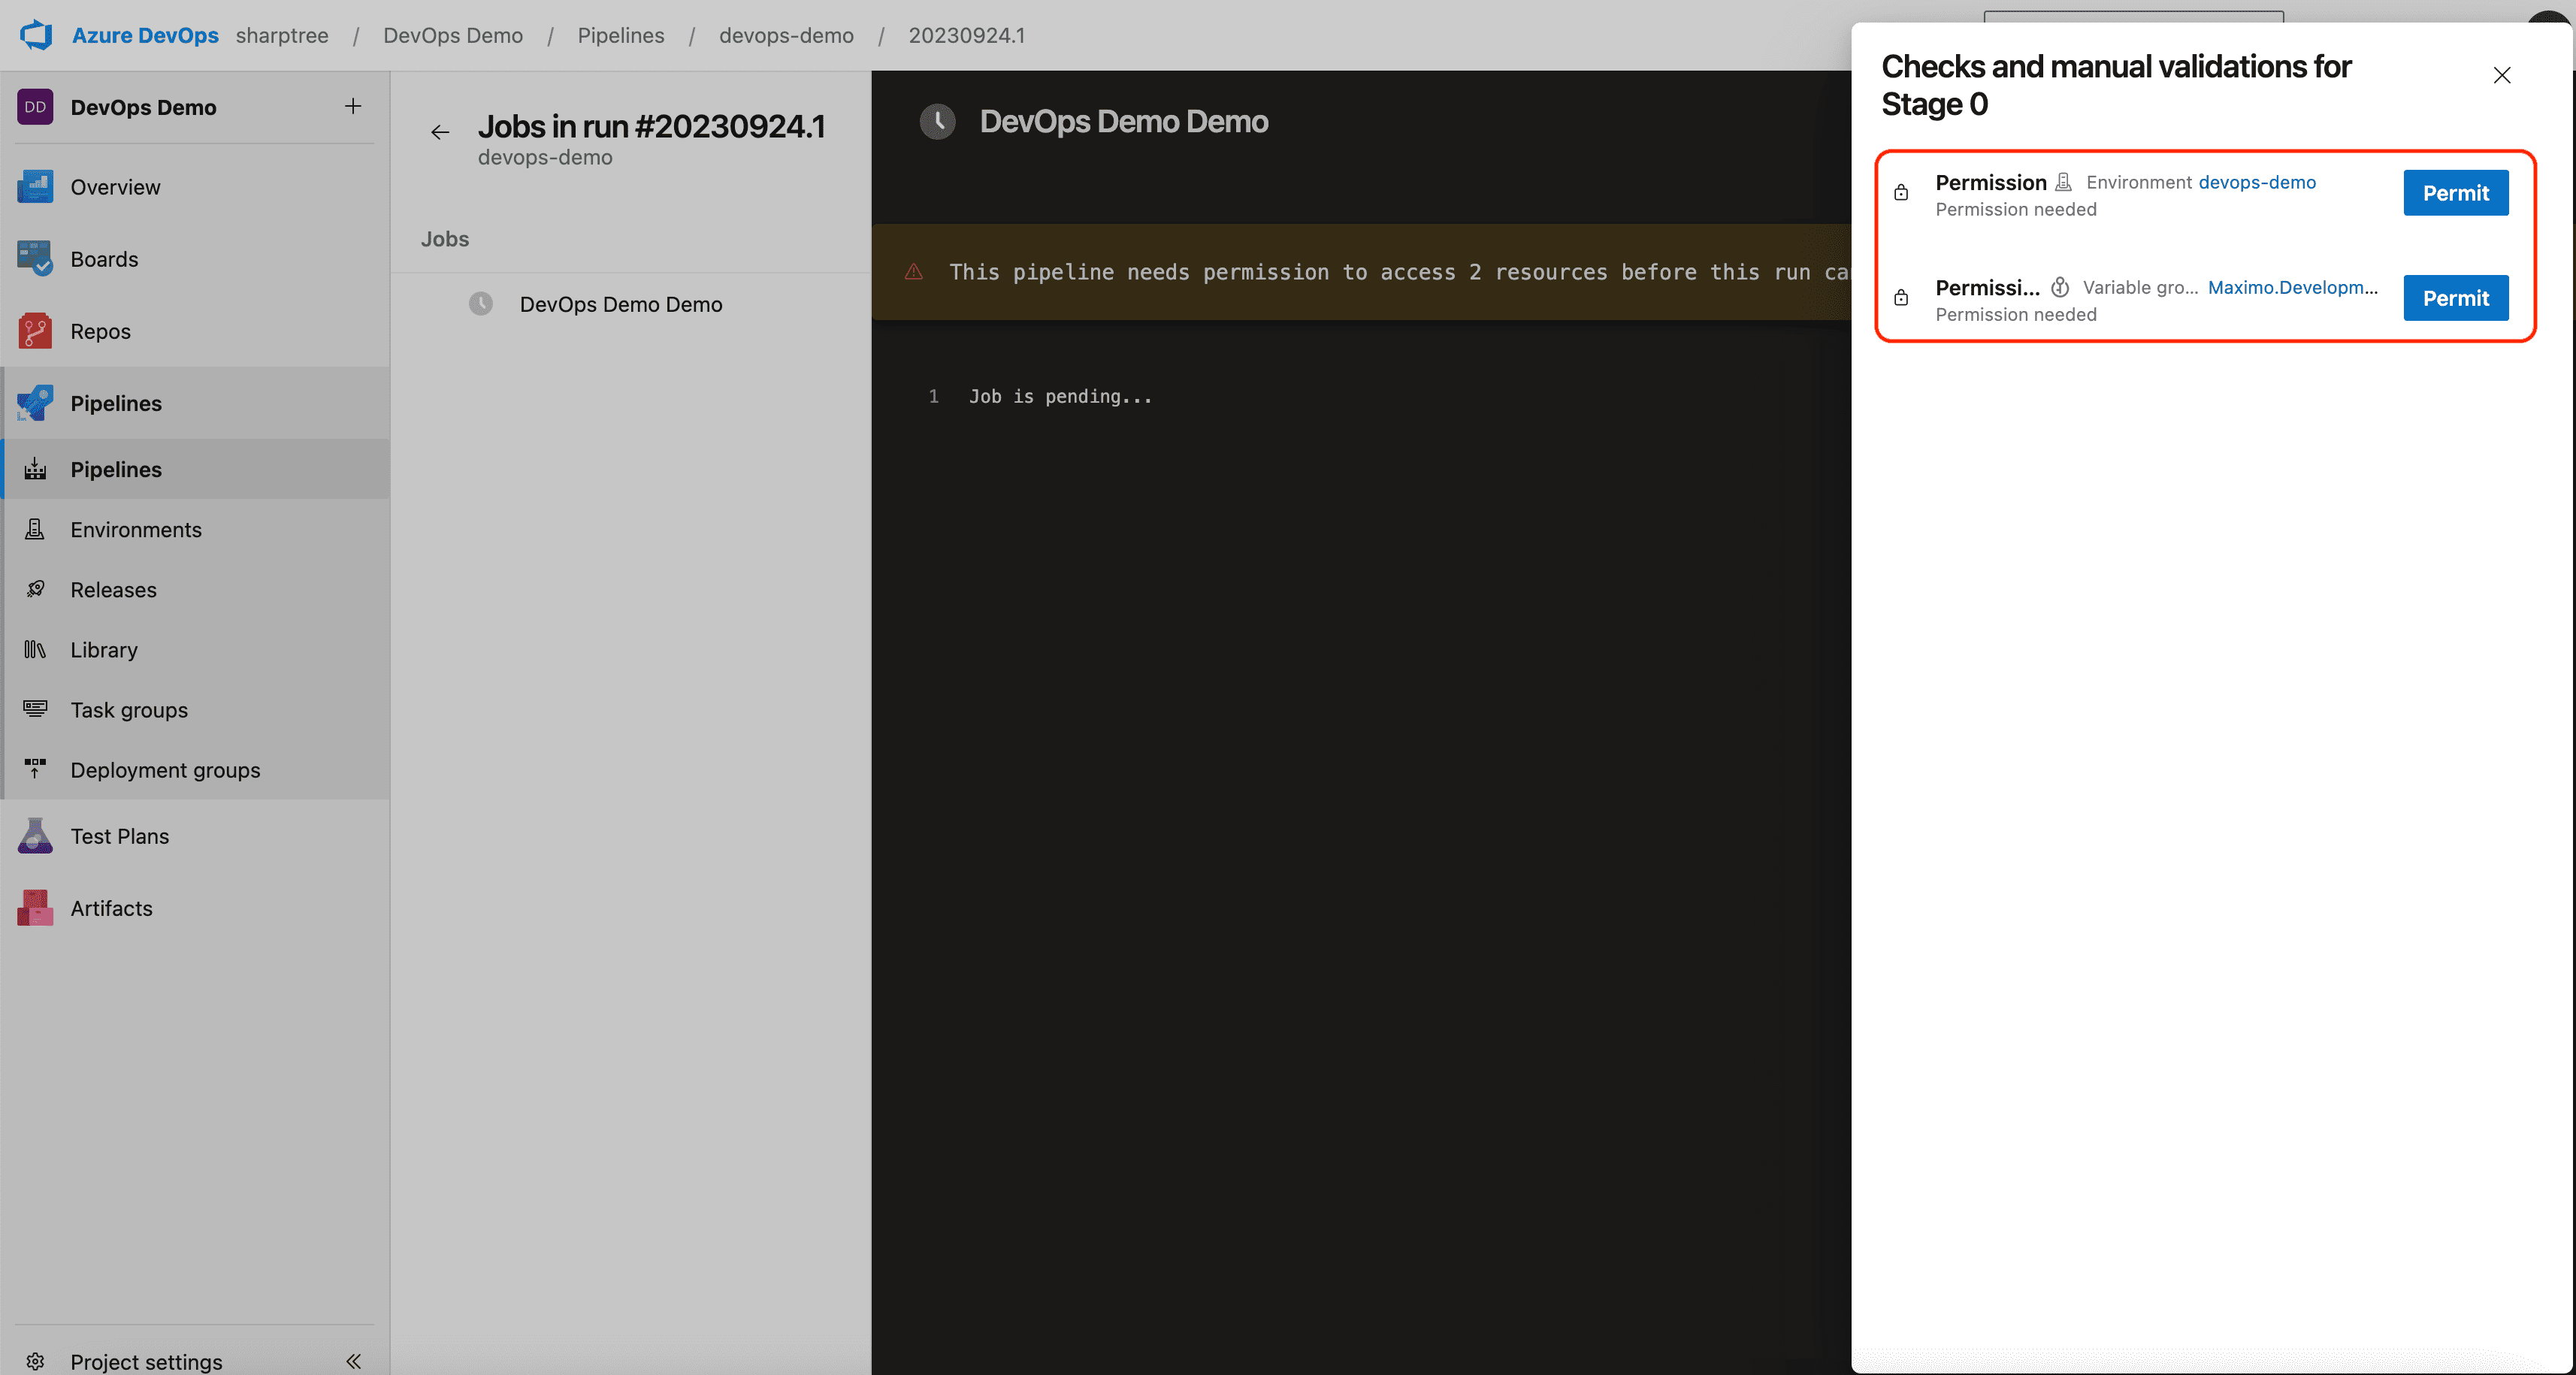The image size is (2576, 1375).
Task: Permit access to Maximo.Developm... variable group
Action: click(2456, 298)
